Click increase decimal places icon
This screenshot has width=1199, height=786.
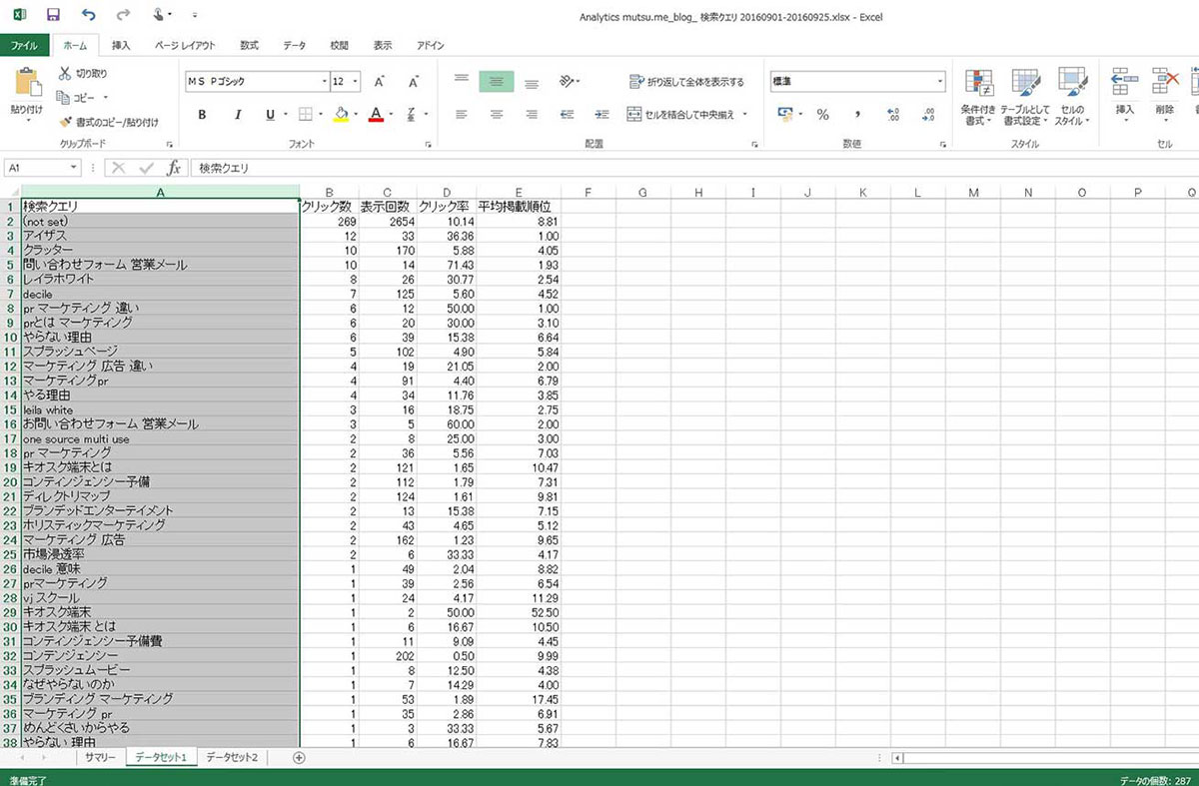pos(893,115)
